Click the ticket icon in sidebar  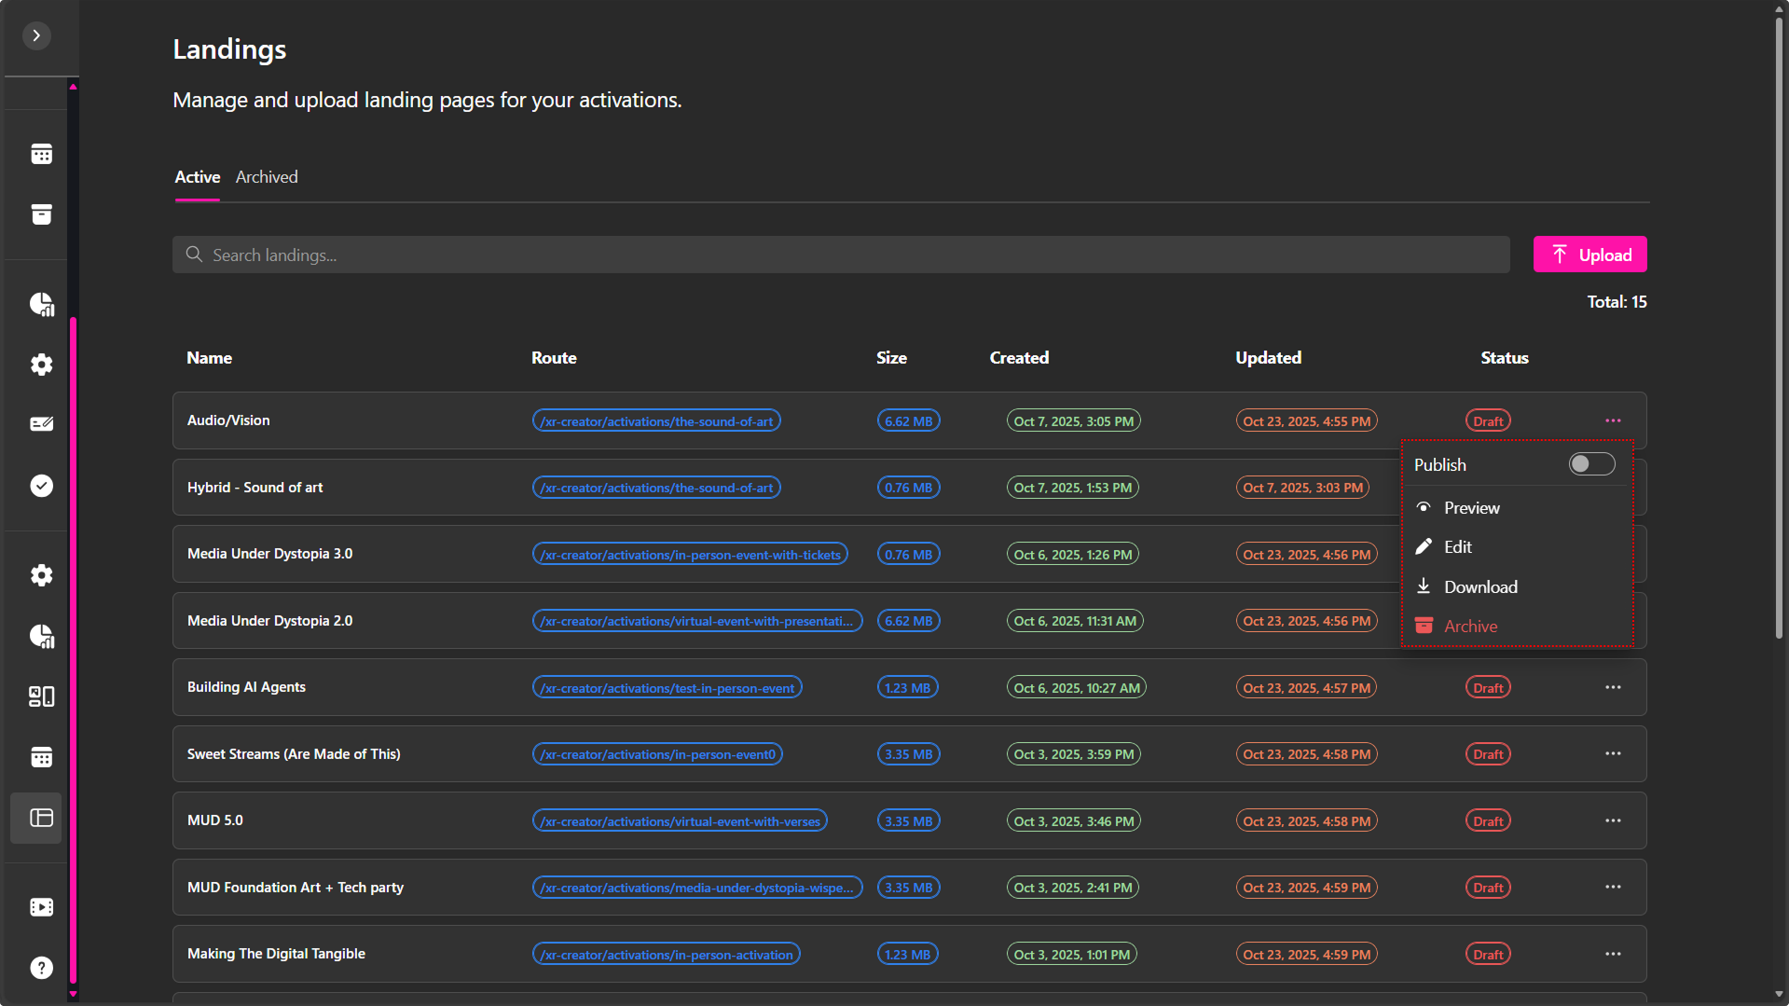point(41,424)
